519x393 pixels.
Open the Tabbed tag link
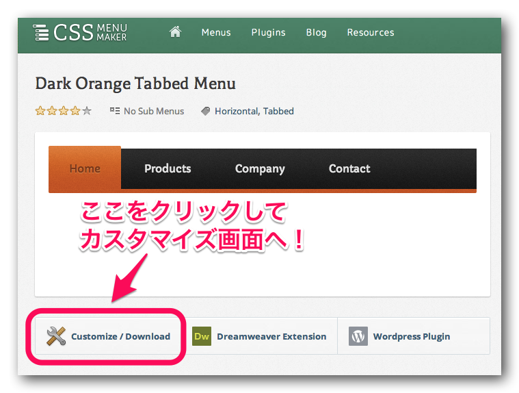[278, 111]
